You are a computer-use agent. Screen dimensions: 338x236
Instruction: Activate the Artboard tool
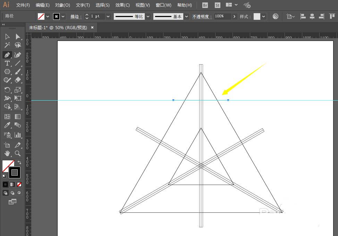pyautogui.click(x=7, y=145)
